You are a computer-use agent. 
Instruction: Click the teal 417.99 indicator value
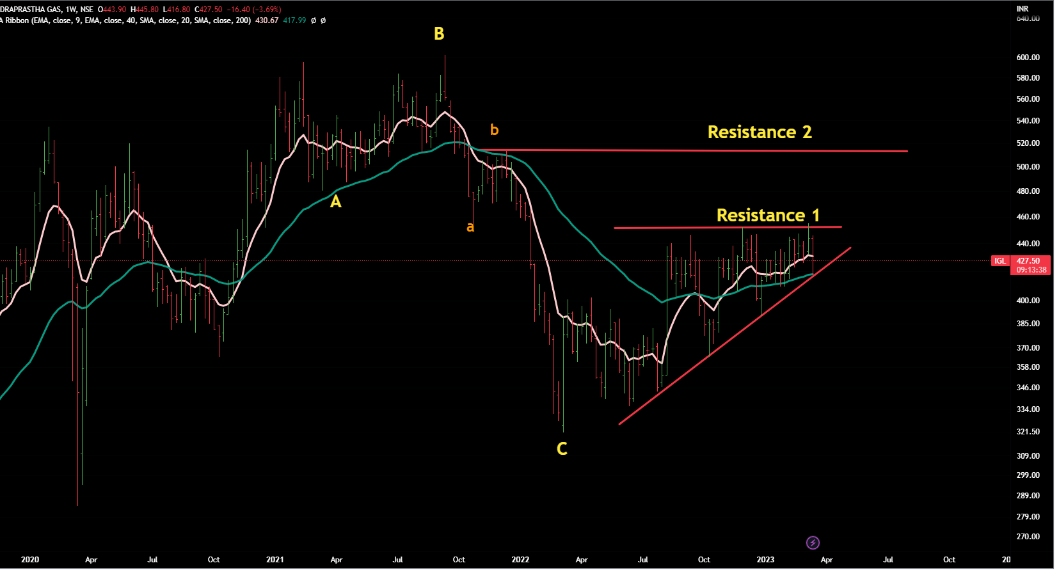coord(294,20)
